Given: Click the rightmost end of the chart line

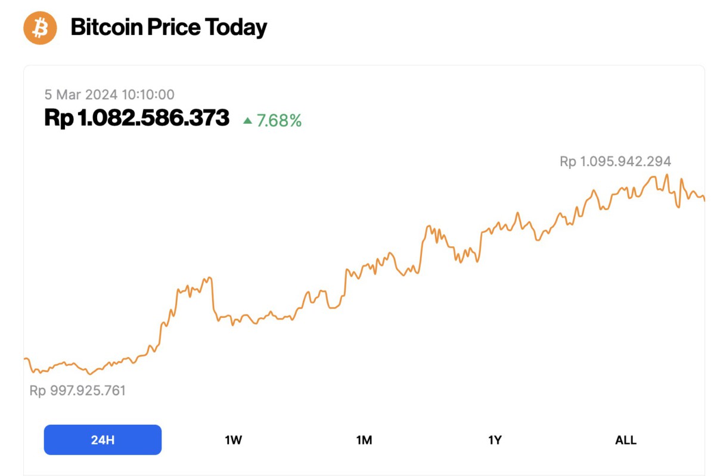Looking at the screenshot, I should (703, 199).
